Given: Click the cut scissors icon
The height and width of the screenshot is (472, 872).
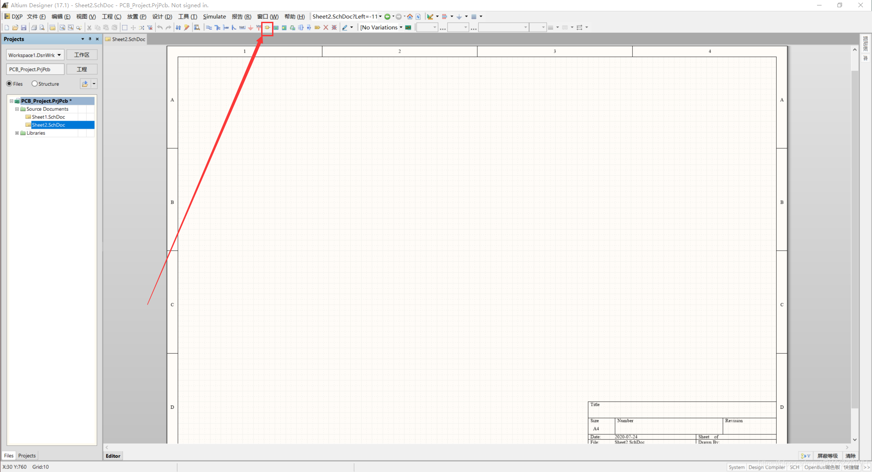Looking at the screenshot, I should point(89,28).
